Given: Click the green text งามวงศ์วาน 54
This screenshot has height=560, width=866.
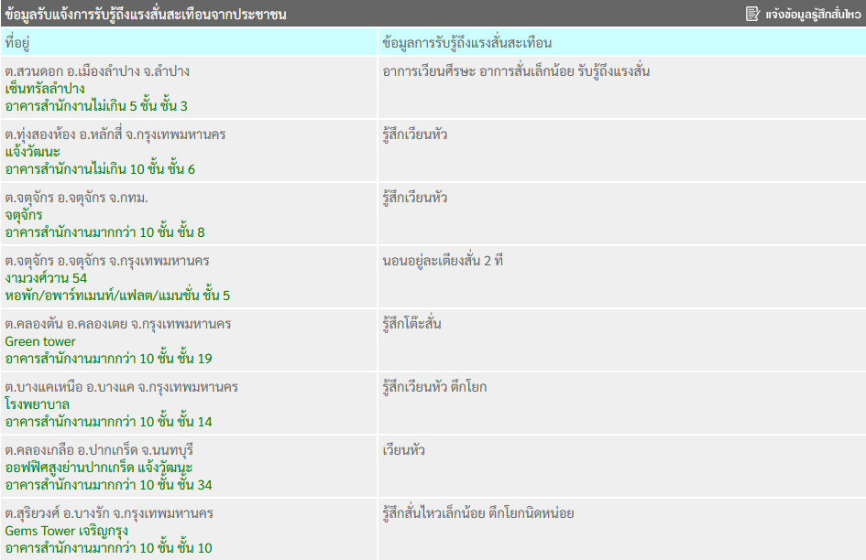Looking at the screenshot, I should [46, 278].
